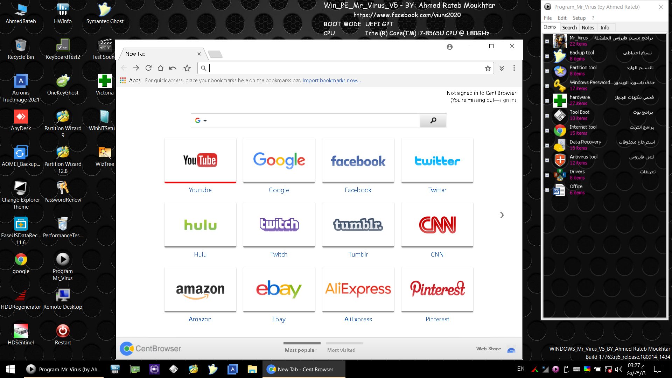
Task: Expand Tool Boot category
Action: (547, 115)
